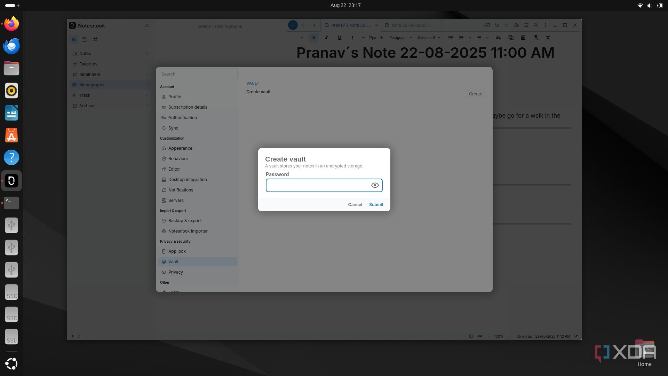Image resolution: width=668 pixels, height=376 pixels.
Task: Click the blue new note plus button
Action: point(293,25)
